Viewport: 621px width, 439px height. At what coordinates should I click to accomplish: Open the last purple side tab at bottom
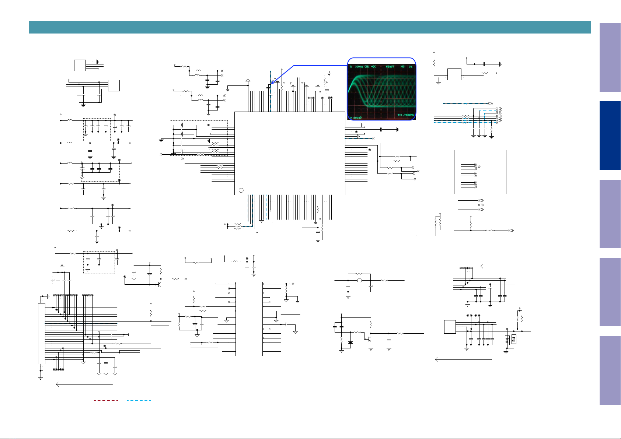[x=610, y=370]
